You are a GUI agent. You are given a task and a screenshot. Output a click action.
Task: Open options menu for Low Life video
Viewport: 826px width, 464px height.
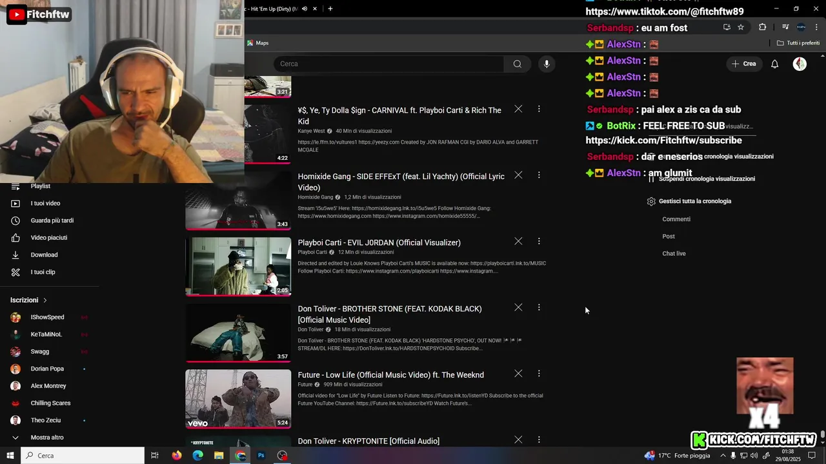pyautogui.click(x=539, y=373)
